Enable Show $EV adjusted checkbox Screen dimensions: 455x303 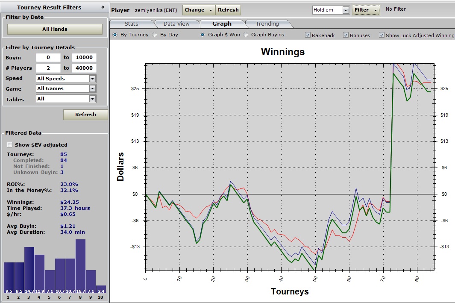click(10, 145)
